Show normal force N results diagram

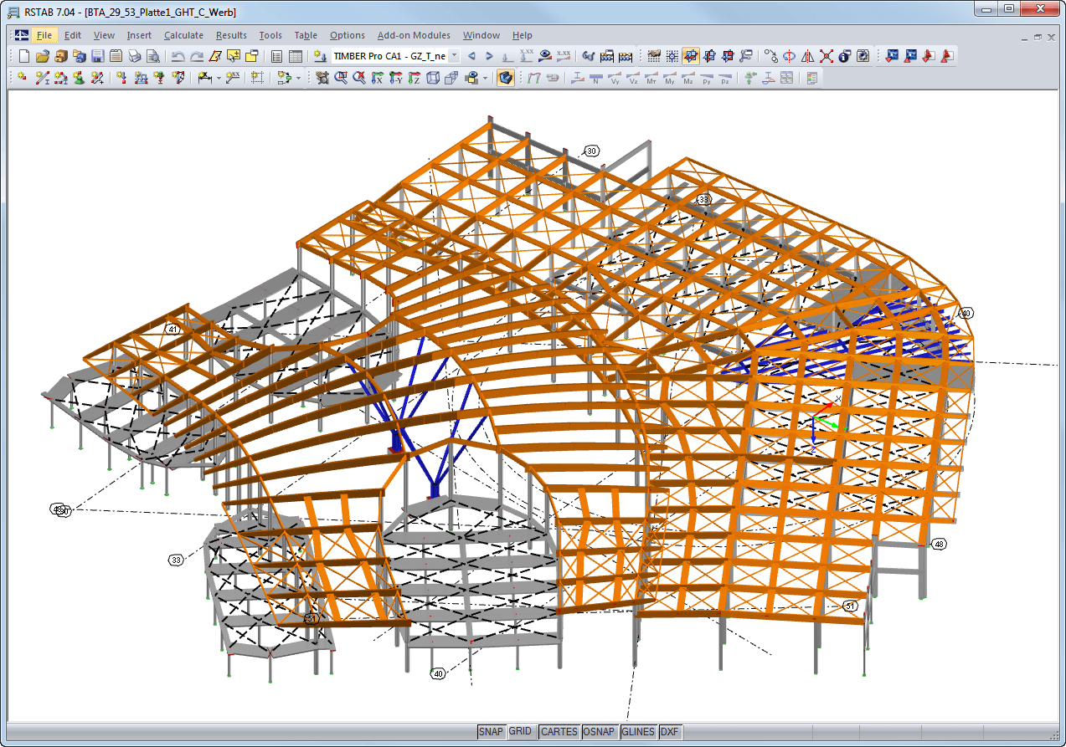coord(595,79)
